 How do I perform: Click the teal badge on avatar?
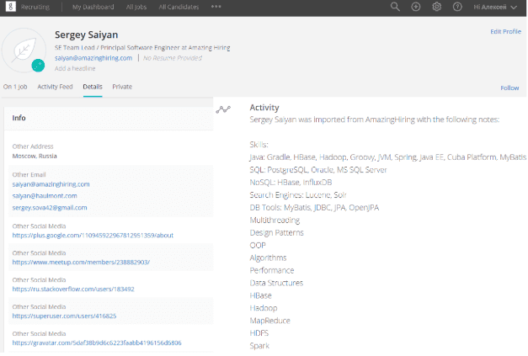(38, 66)
